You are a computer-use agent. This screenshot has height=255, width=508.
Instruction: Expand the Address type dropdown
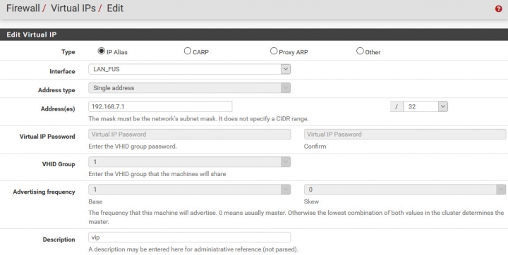(x=189, y=87)
